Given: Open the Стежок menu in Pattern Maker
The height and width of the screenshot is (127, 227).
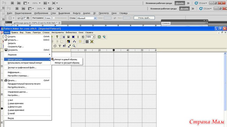Looking at the screenshot, I should click(x=46, y=32).
